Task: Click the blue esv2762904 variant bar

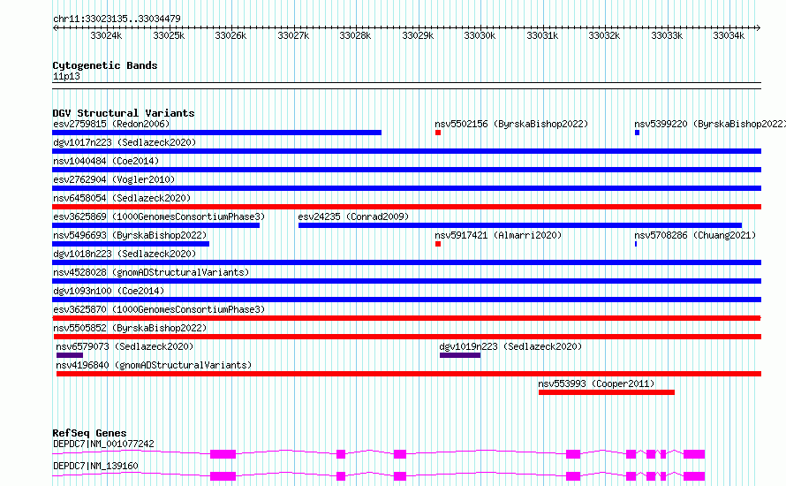Action: tap(406, 188)
